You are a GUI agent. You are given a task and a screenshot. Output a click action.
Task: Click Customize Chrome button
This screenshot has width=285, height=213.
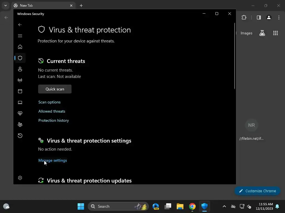click(257, 191)
